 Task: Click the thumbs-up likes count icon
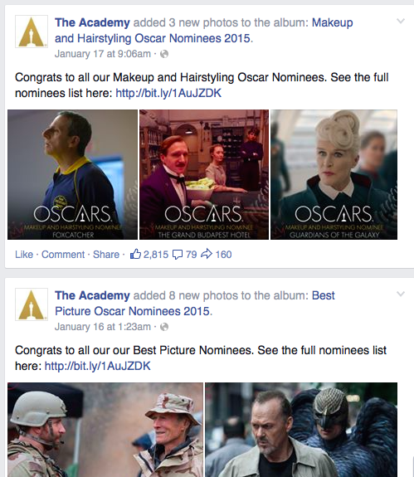click(135, 254)
